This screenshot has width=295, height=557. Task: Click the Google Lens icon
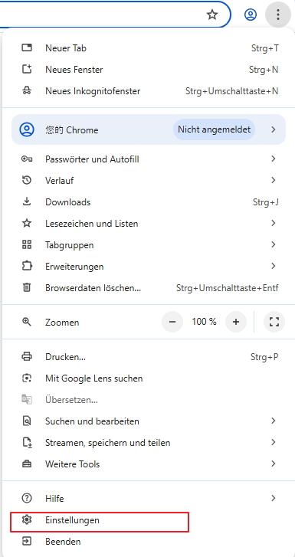point(27,378)
